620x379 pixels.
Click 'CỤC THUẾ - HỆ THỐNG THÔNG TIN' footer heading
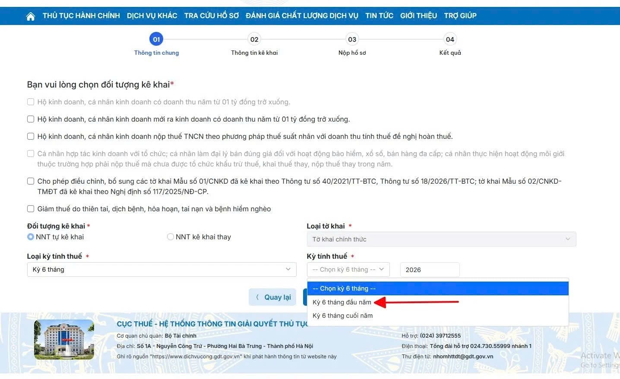point(212,324)
